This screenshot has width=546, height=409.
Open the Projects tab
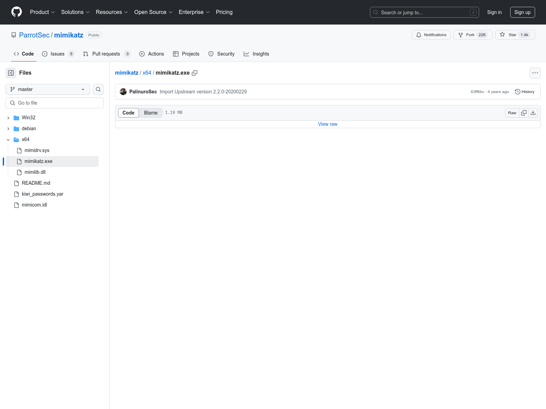pos(186,54)
